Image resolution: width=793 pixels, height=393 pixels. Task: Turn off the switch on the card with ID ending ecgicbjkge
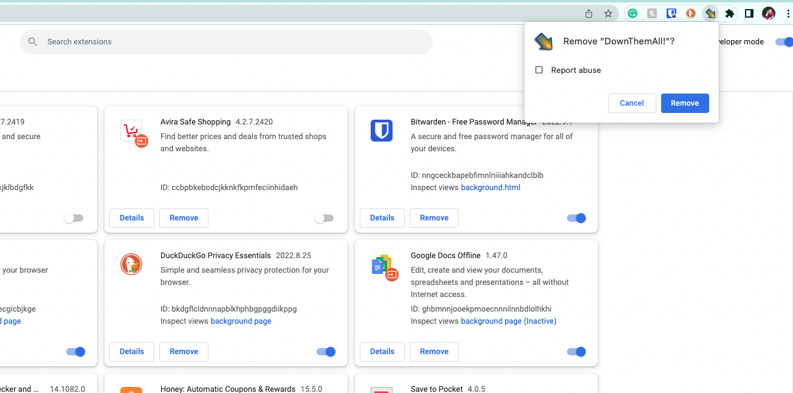[x=76, y=352]
